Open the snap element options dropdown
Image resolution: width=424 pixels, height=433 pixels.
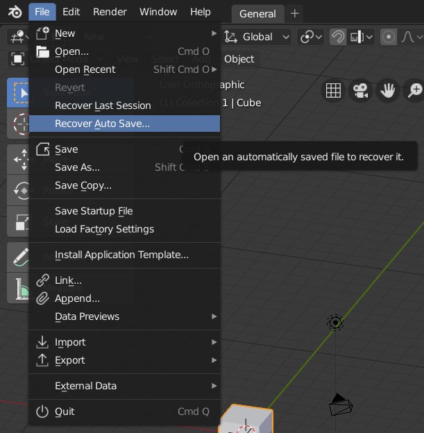[361, 37]
